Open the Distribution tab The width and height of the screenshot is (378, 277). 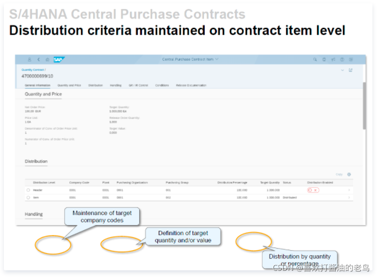click(95, 85)
